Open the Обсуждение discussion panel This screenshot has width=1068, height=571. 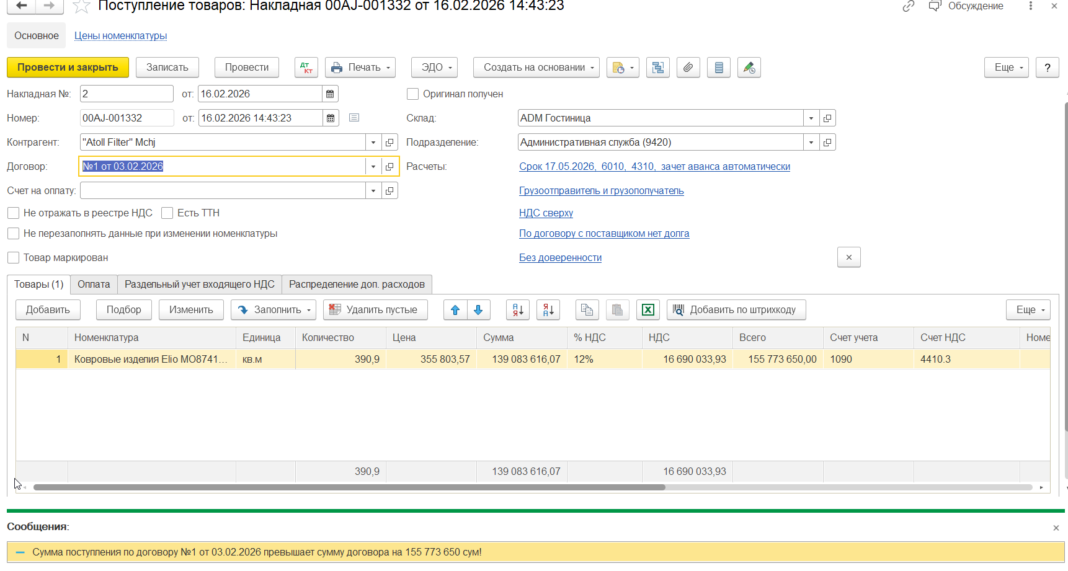point(966,6)
